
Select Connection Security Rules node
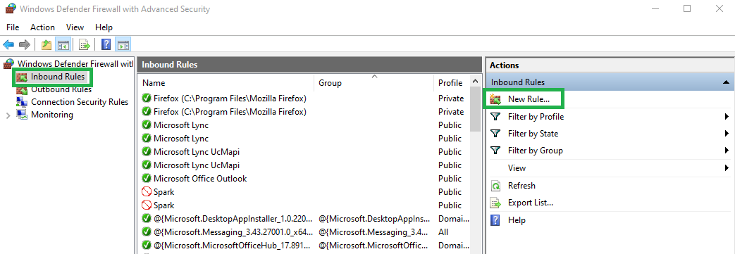pos(79,102)
